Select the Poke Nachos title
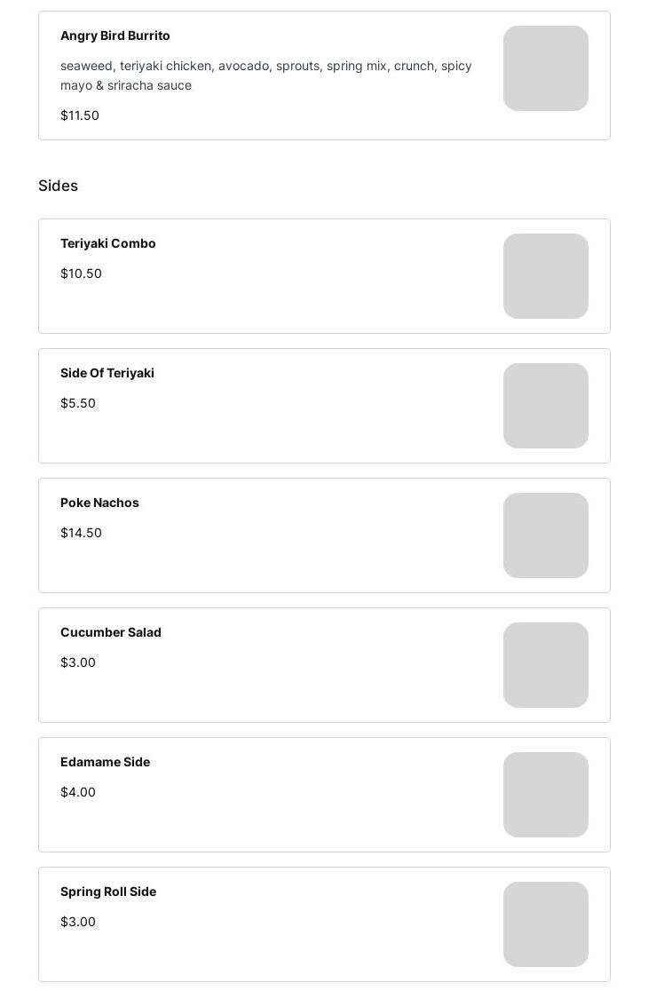648x991 pixels. coord(99,503)
